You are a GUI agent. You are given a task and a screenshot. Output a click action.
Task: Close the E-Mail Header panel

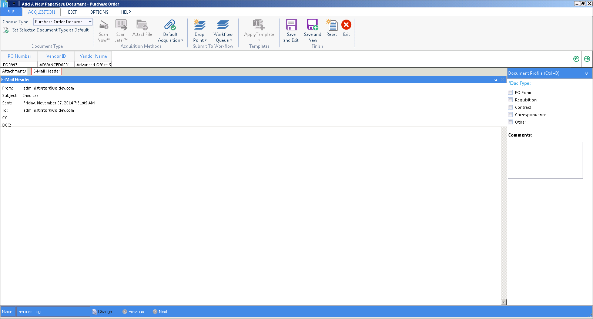[502, 80]
